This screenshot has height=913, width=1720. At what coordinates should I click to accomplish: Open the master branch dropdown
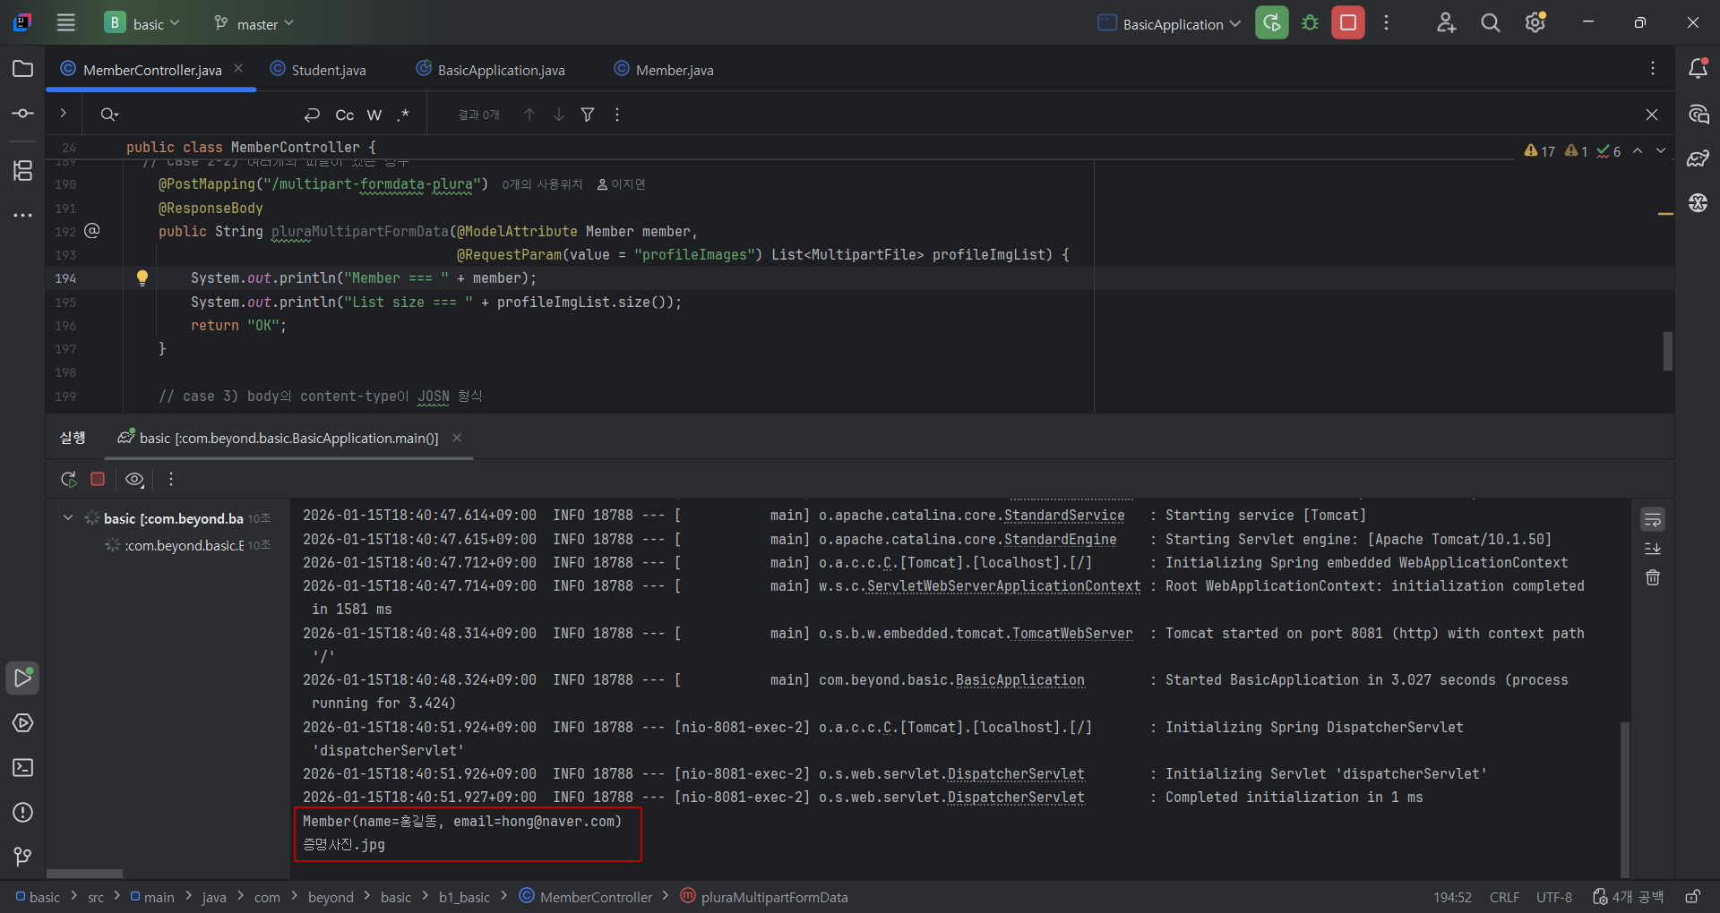point(254,24)
